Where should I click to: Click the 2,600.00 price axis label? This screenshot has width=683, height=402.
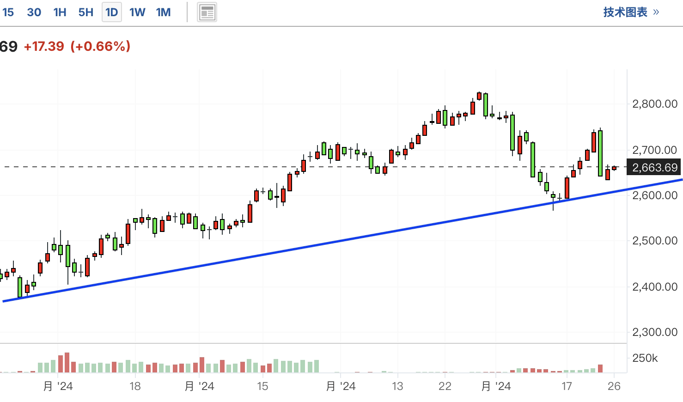tap(654, 195)
